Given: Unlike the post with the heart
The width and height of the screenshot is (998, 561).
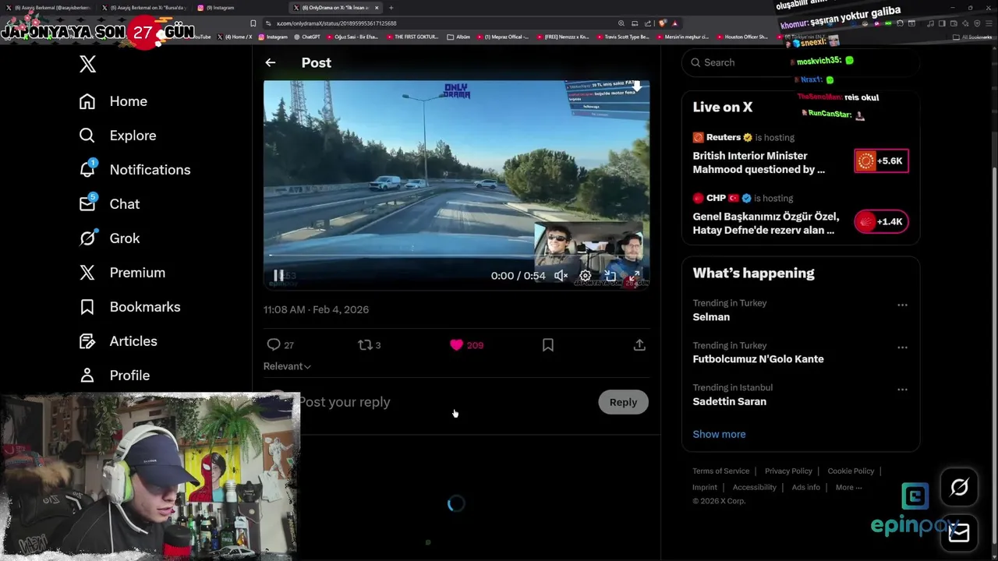Looking at the screenshot, I should (x=456, y=344).
